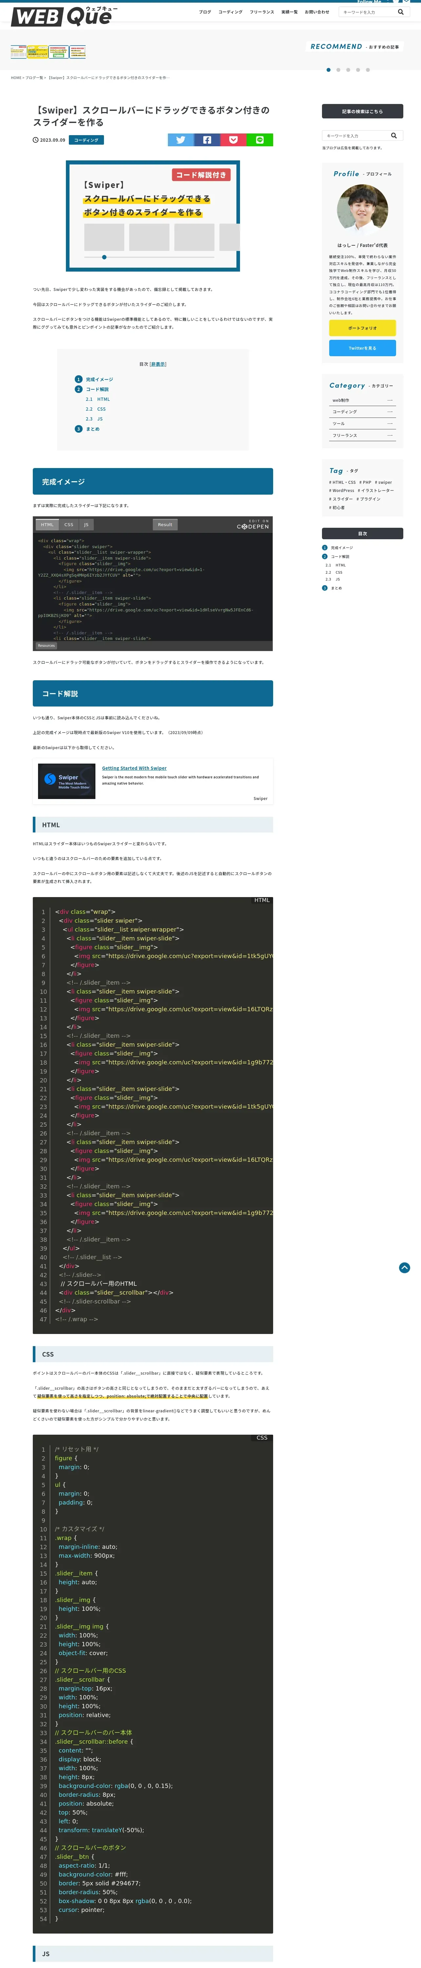Click the 記事の検索はこちら button
Screen dimensions: 421x1968
coord(362,112)
